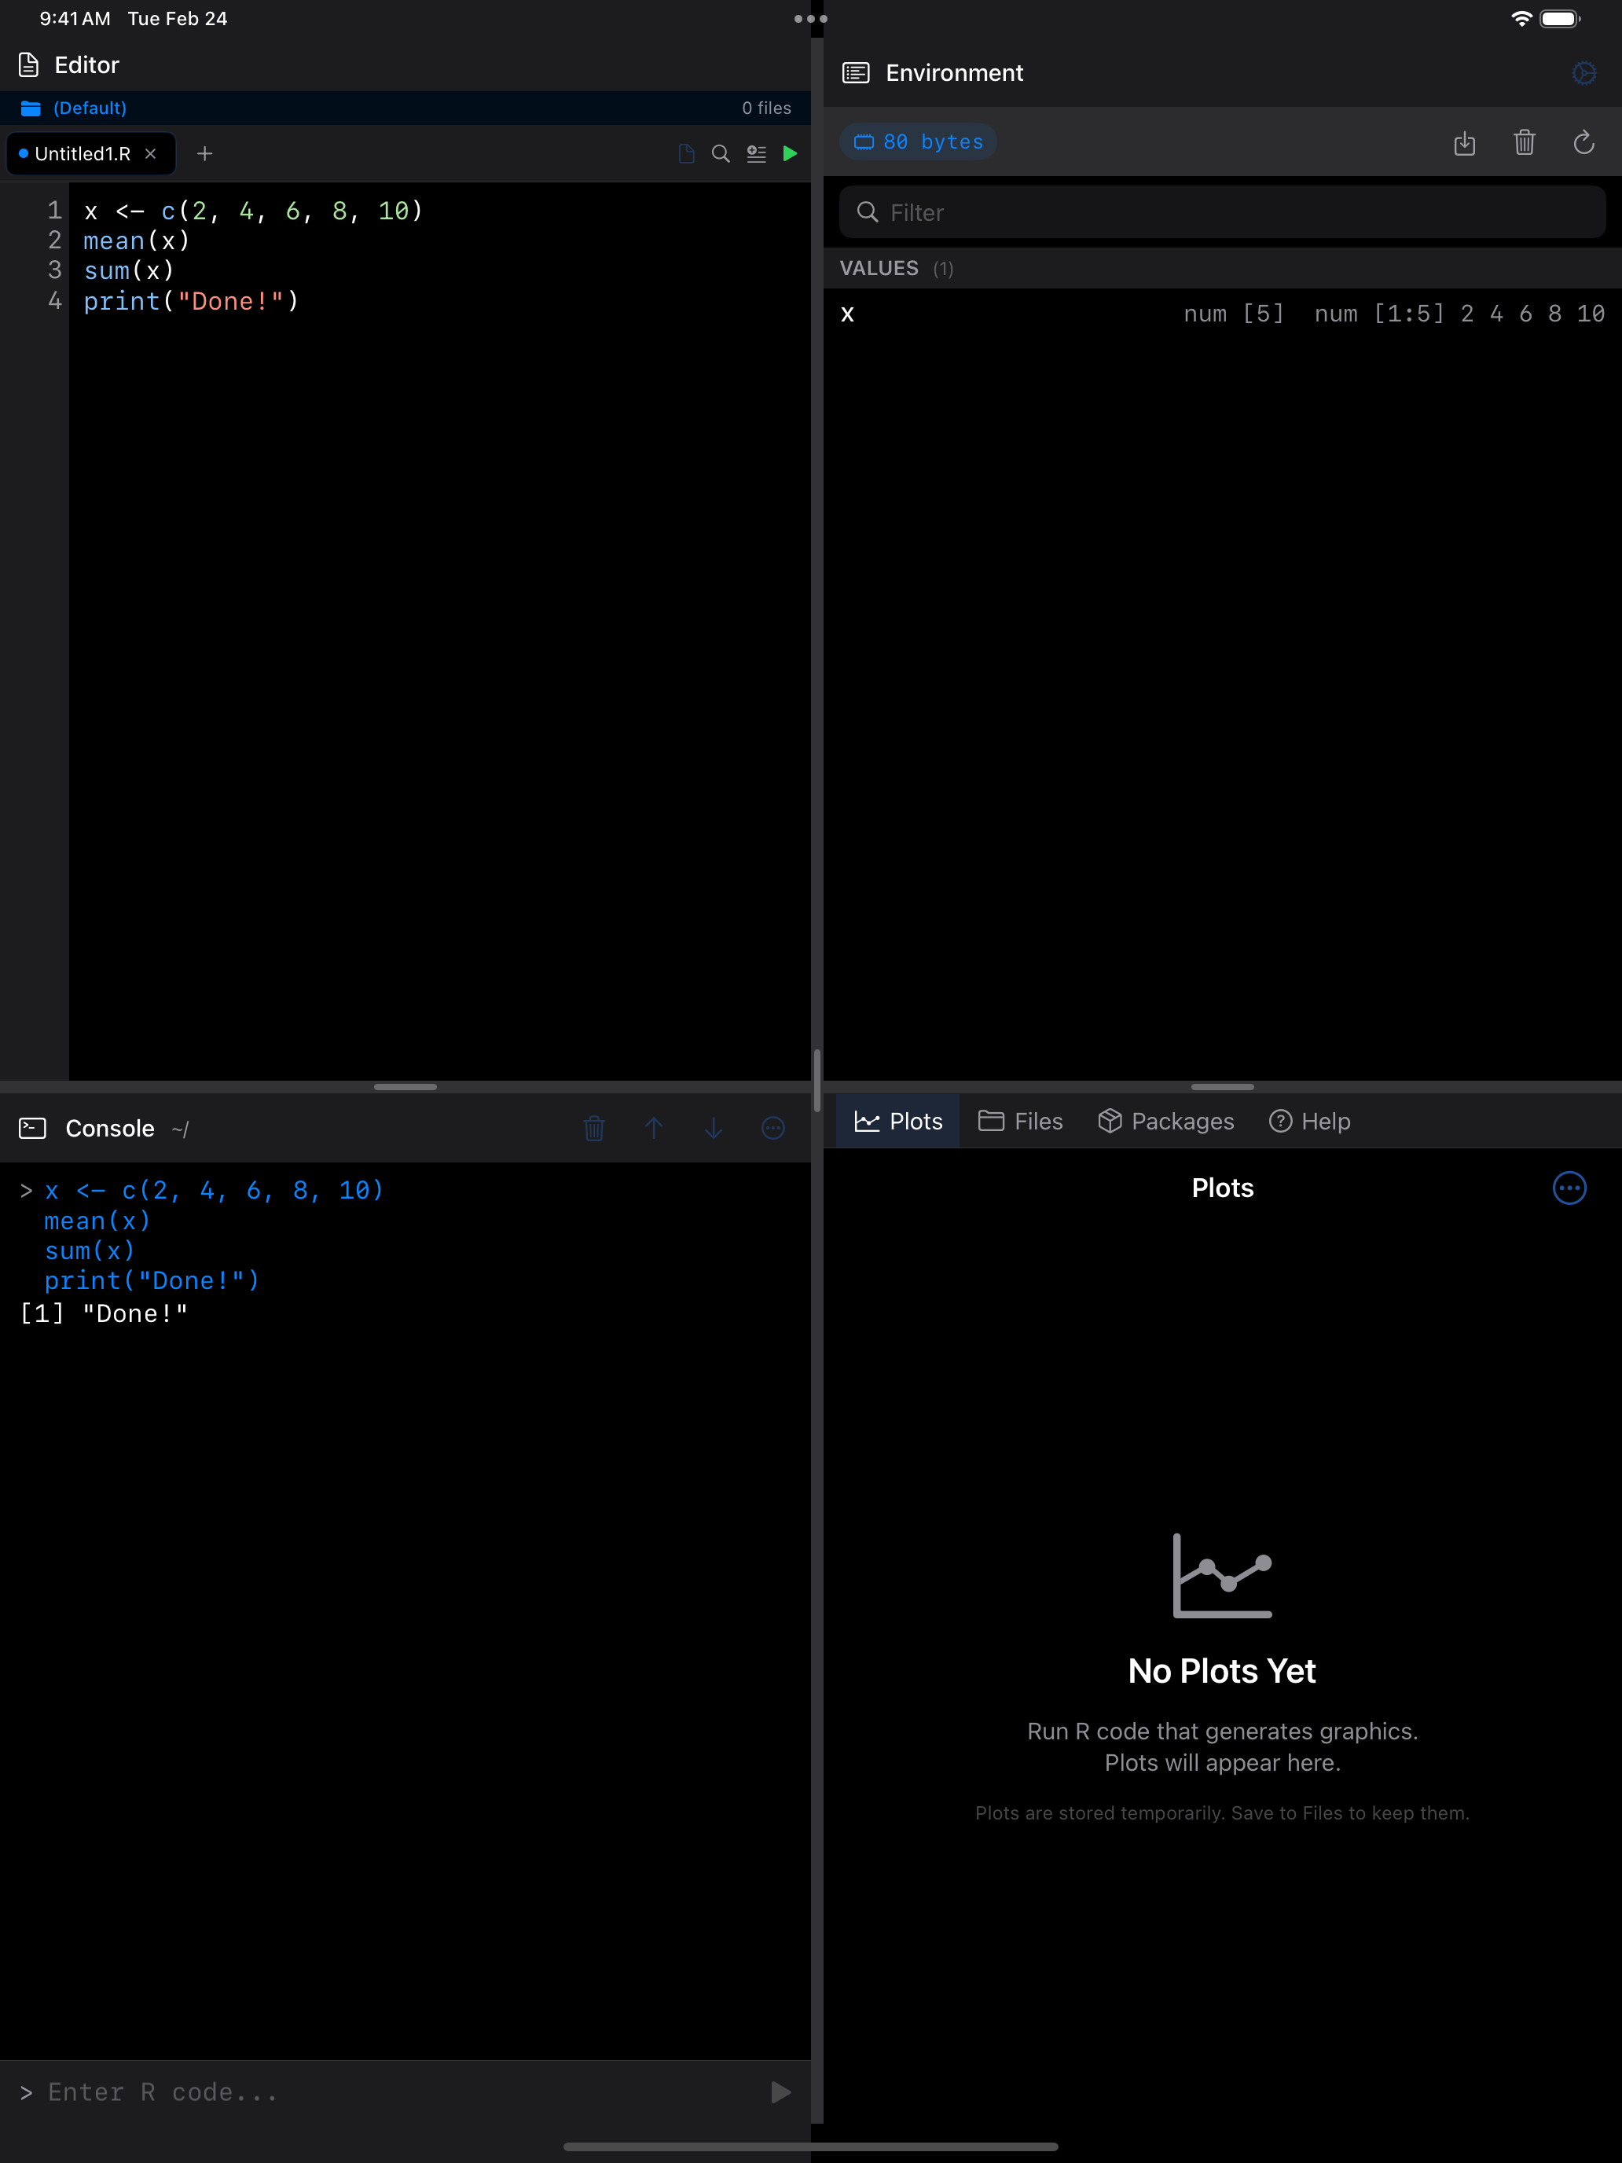Open the Plots options ellipsis menu
This screenshot has width=1622, height=2163.
(1570, 1188)
